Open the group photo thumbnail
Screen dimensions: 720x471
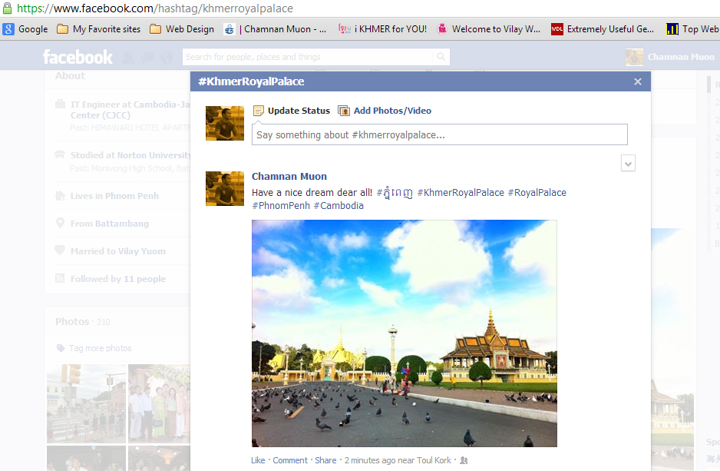[x=159, y=403]
